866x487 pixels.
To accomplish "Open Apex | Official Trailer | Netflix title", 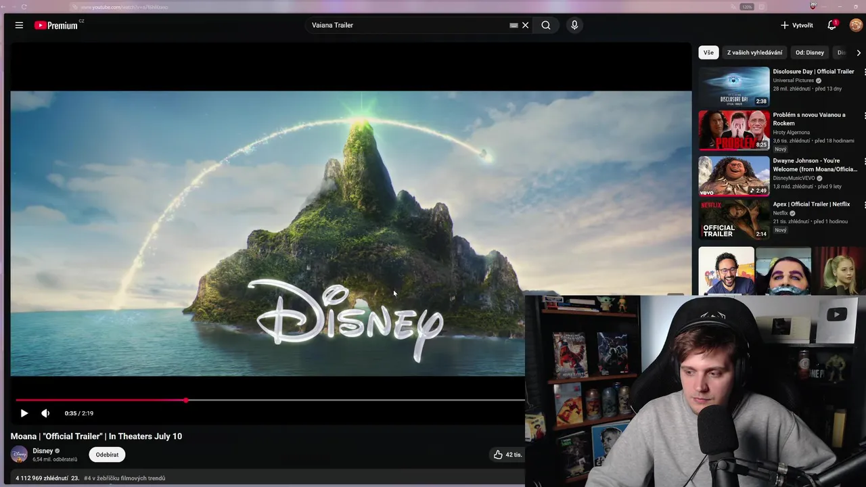I will (x=811, y=204).
